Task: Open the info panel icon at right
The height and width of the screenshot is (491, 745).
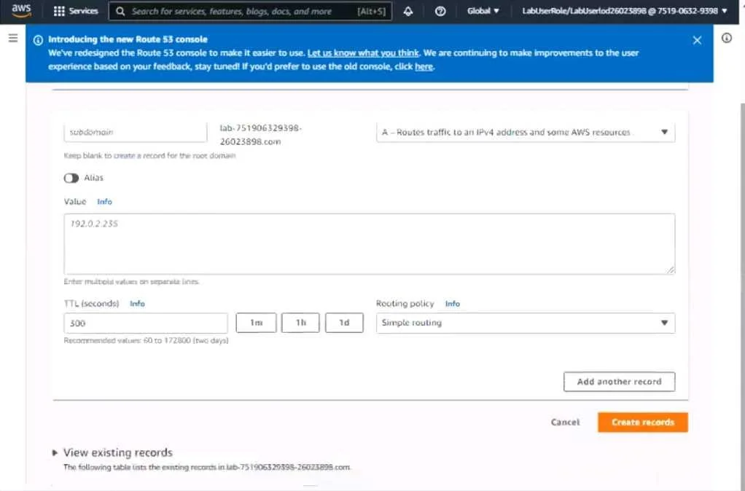Action: [x=727, y=38]
